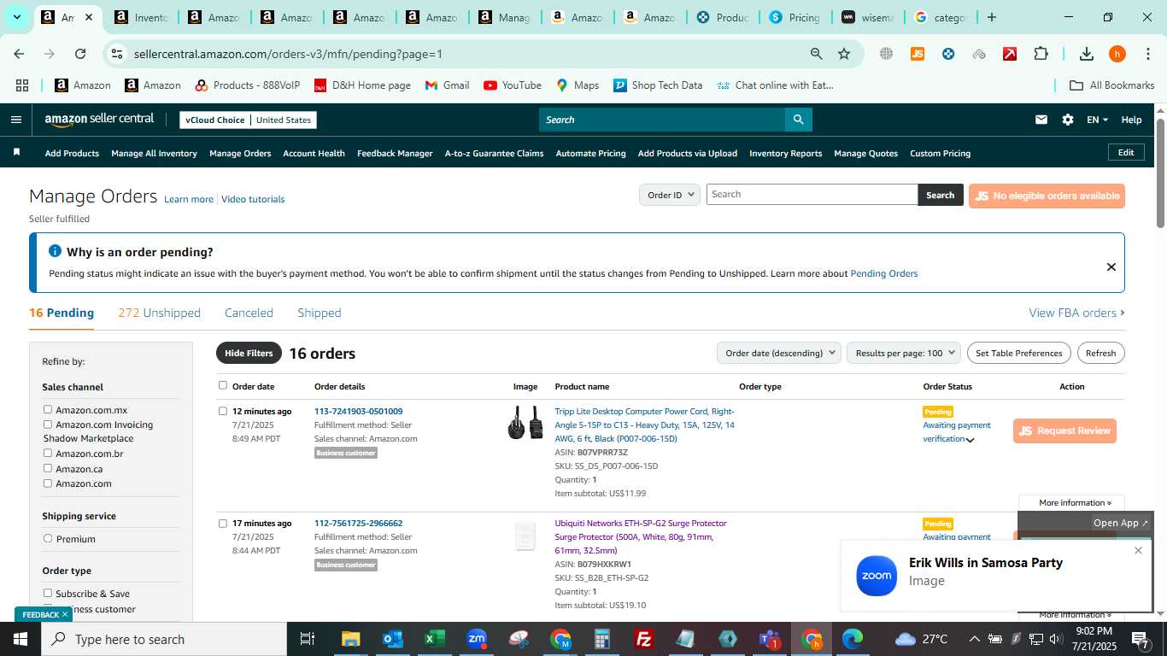Open Order date (descending) sort dropdown
The height and width of the screenshot is (656, 1167).
[x=778, y=353]
